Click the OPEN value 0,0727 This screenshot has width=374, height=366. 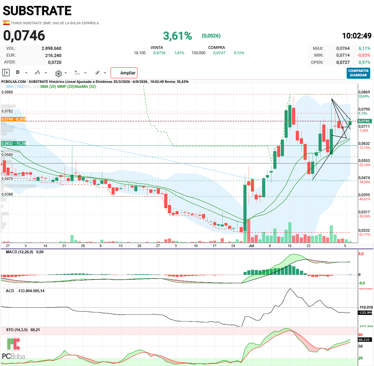coord(343,62)
